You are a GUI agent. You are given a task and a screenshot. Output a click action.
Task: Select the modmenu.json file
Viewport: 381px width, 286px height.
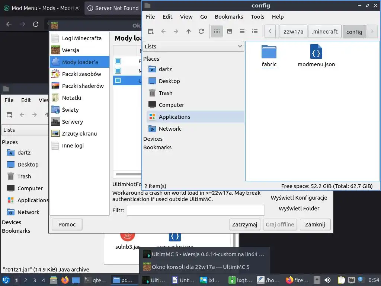point(316,56)
